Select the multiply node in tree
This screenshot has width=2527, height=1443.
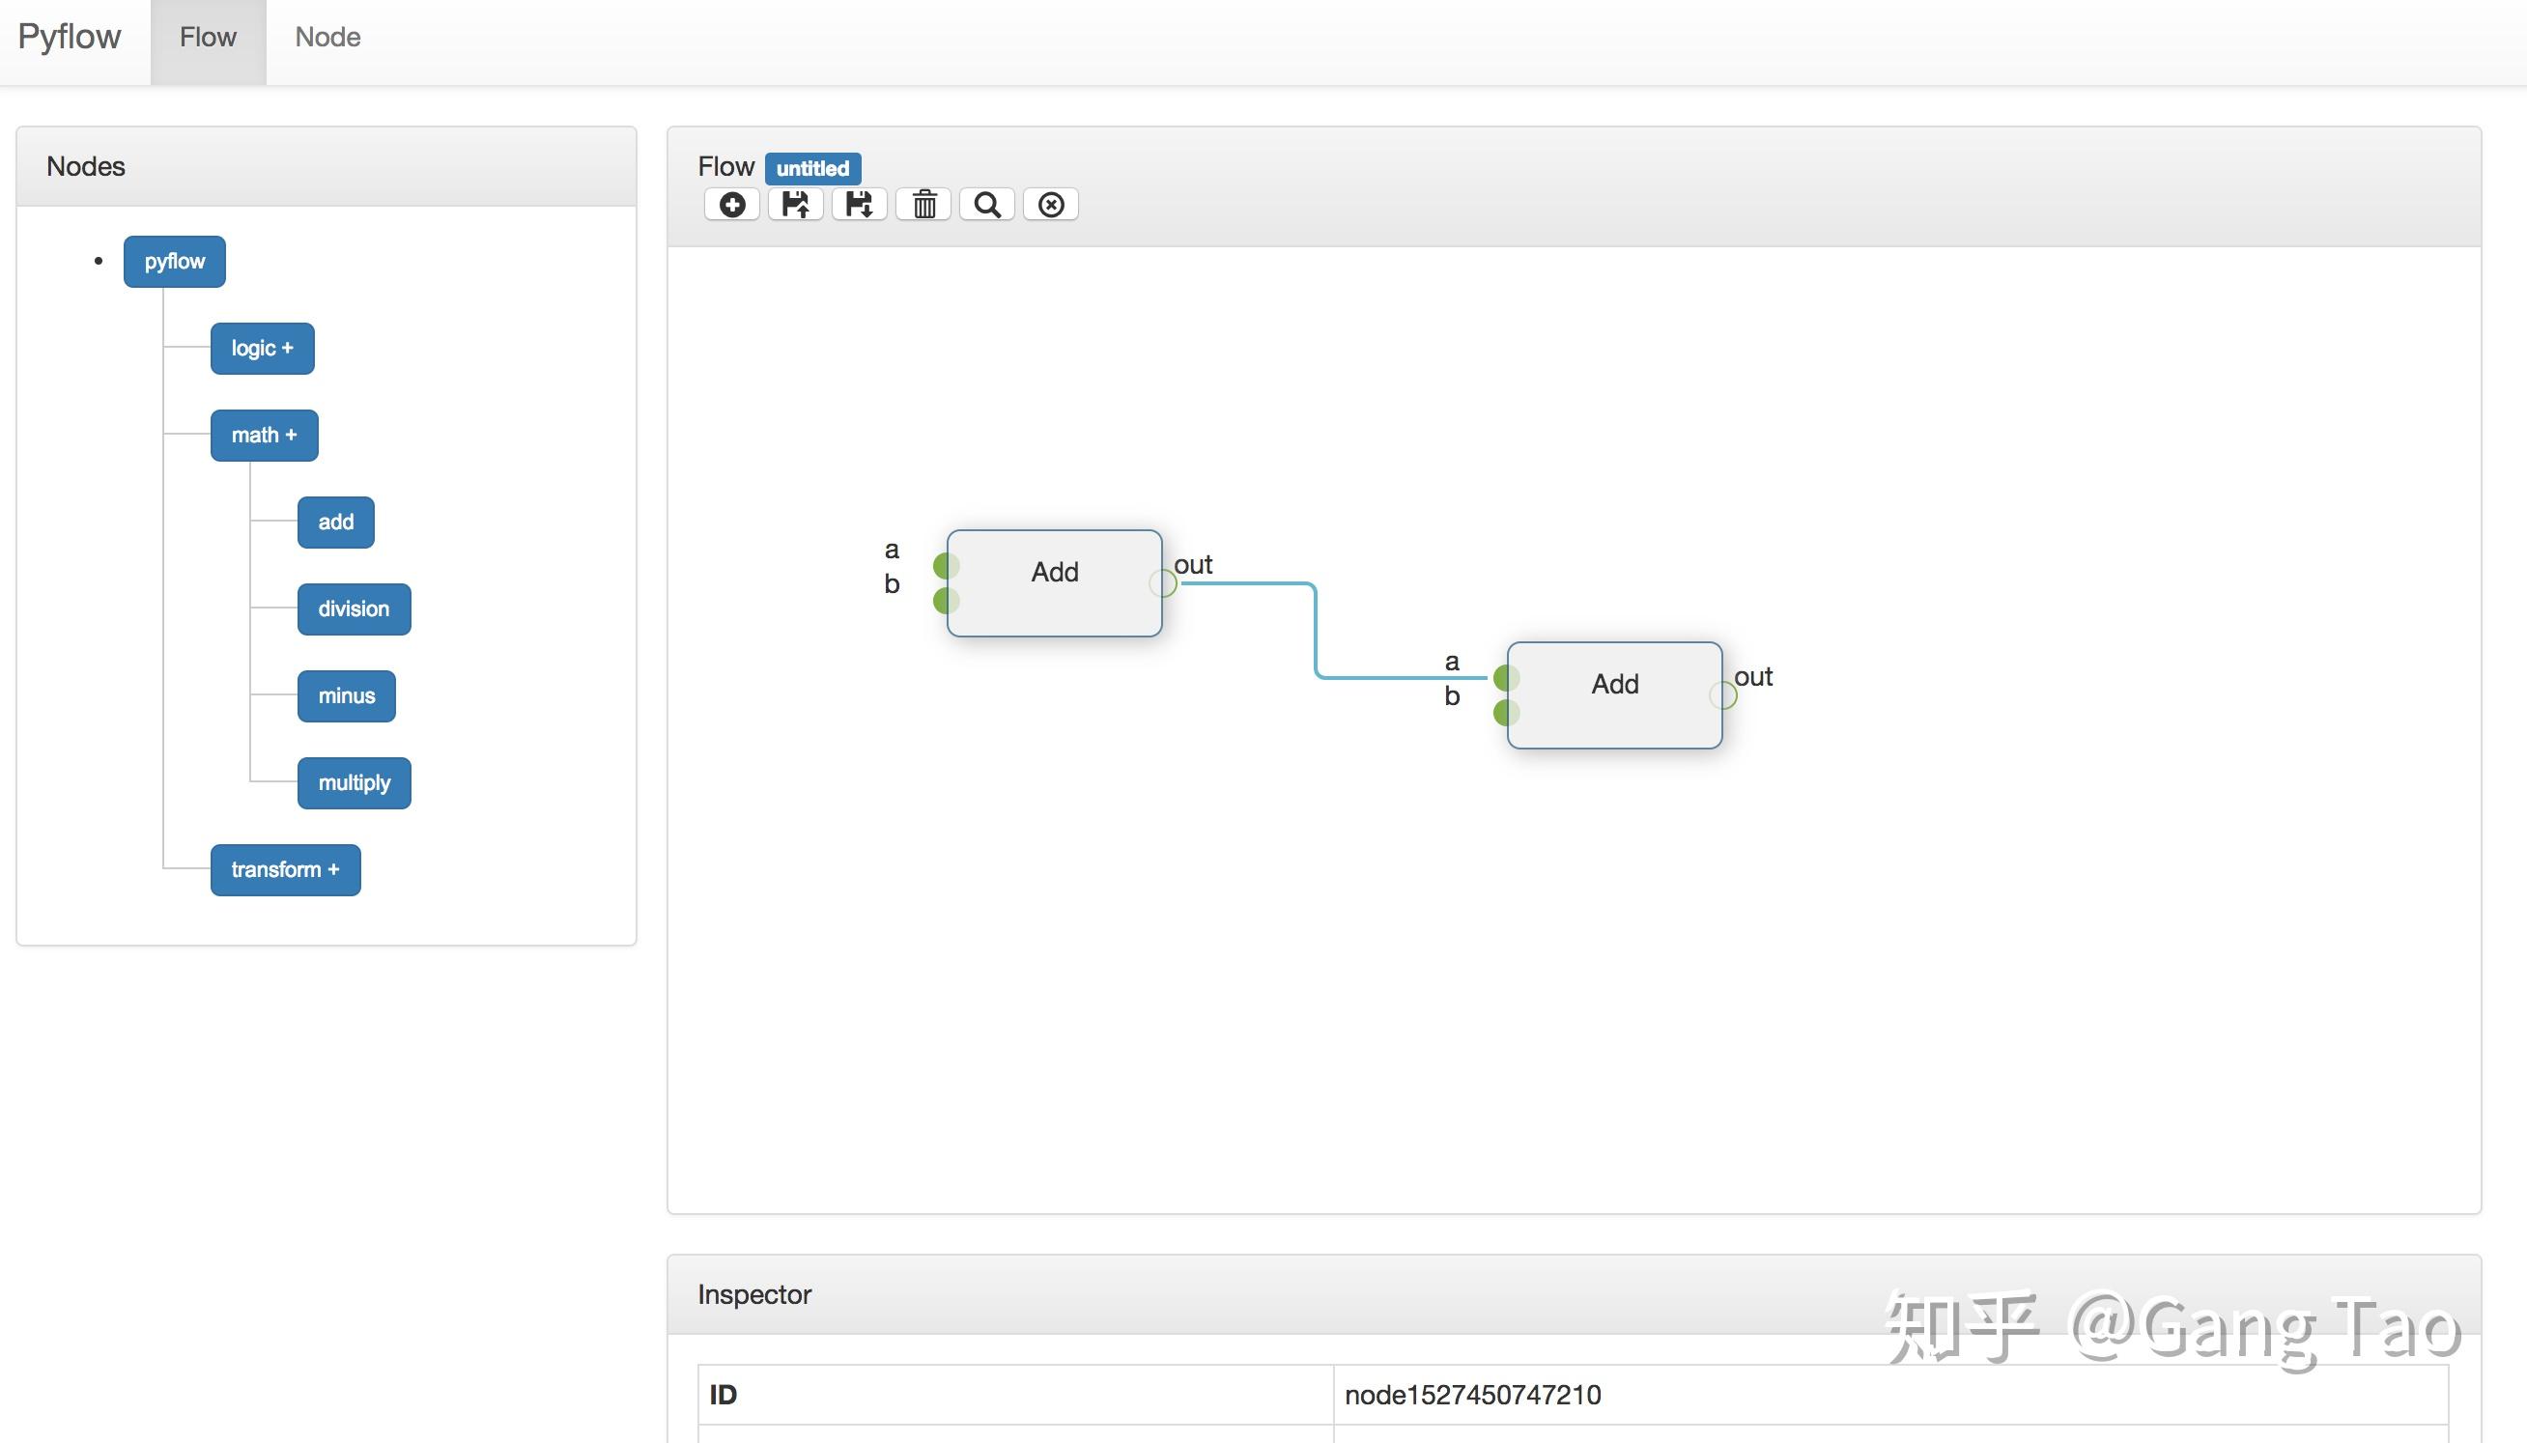(354, 783)
